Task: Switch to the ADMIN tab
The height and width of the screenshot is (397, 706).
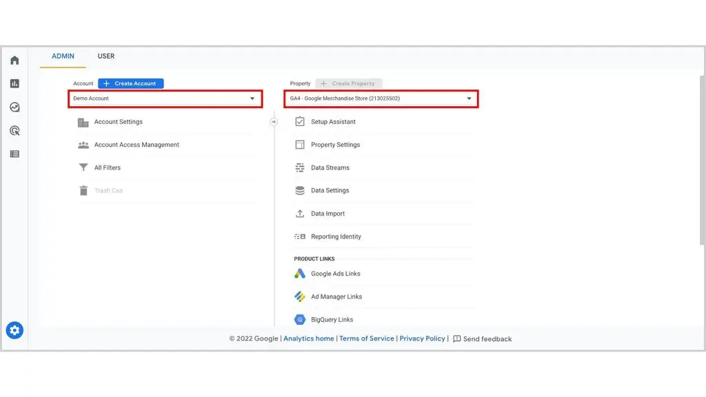Action: coord(63,57)
